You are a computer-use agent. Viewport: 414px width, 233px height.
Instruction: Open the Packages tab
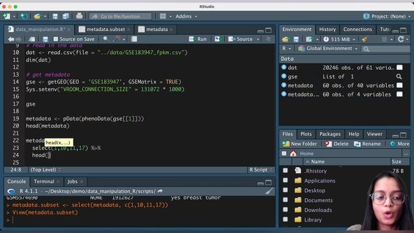click(330, 134)
